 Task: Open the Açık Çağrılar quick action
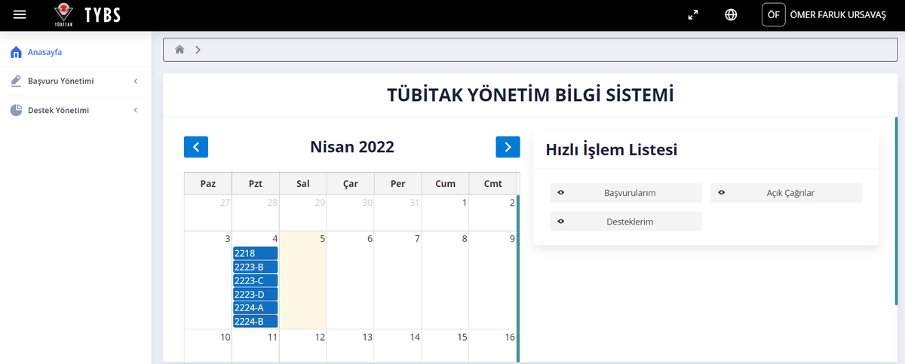coord(786,193)
